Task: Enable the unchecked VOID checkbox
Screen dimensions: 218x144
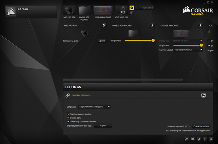Action: click(209, 41)
